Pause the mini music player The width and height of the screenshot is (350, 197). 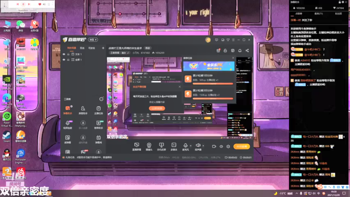23,4
